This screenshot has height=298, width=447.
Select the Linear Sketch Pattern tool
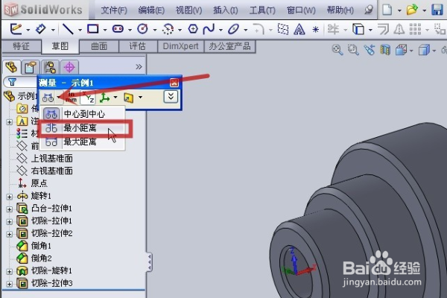point(415,29)
